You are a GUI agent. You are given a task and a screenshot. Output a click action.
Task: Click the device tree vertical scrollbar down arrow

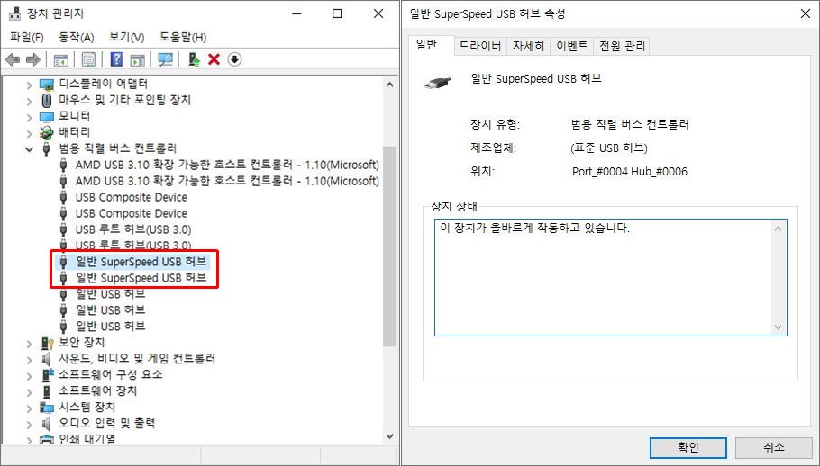pyautogui.click(x=389, y=435)
